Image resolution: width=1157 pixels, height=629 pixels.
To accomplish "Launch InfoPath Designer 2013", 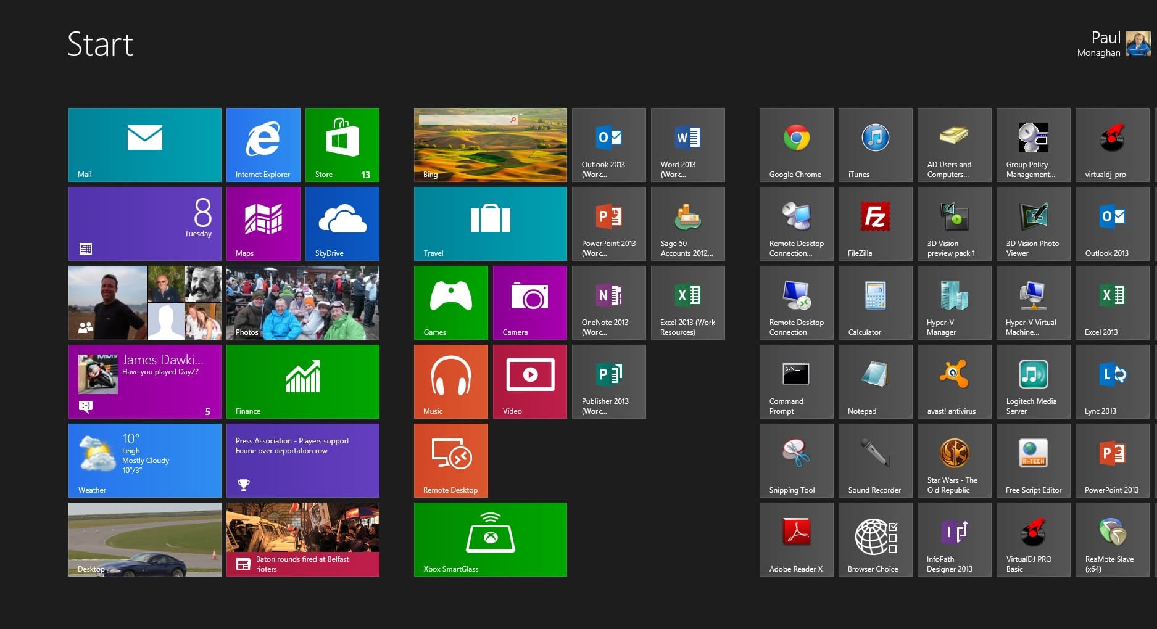I will [955, 540].
